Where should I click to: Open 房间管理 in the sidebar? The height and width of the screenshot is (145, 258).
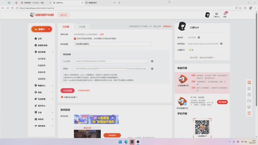click(x=42, y=59)
